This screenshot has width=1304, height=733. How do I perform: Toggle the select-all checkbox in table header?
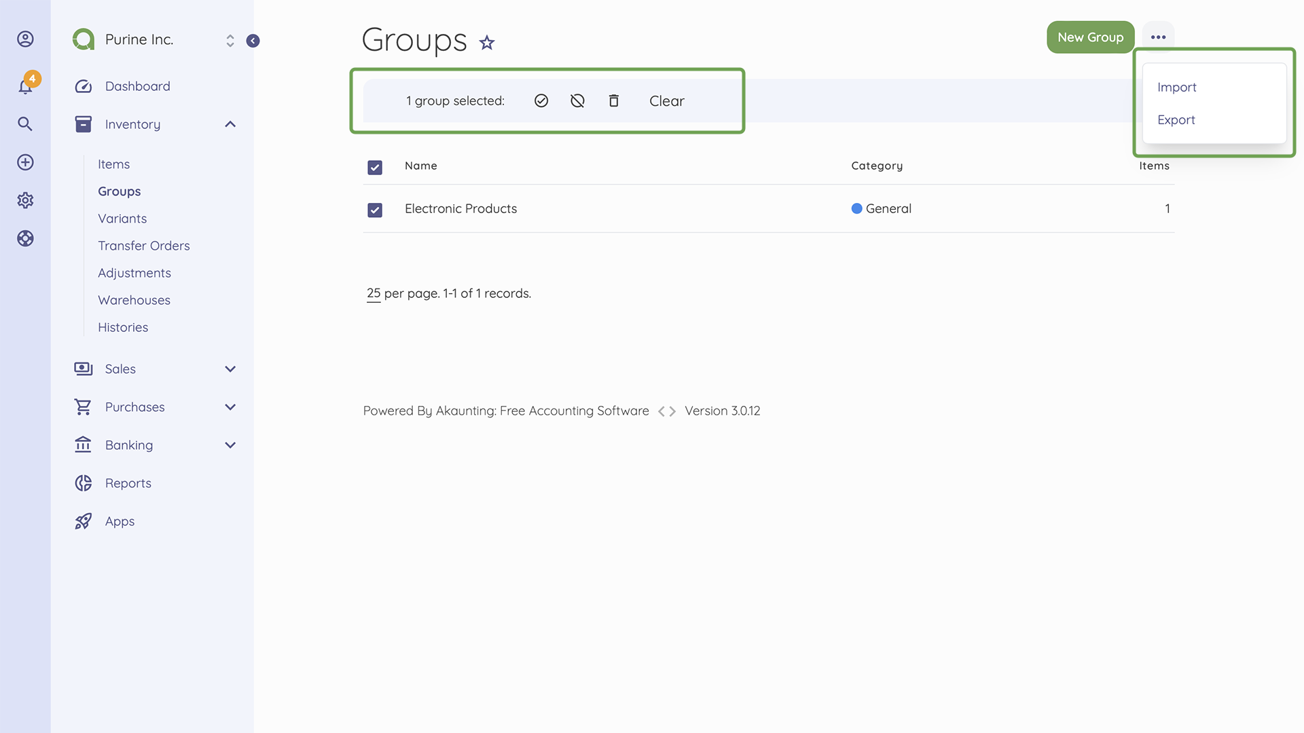coord(375,167)
